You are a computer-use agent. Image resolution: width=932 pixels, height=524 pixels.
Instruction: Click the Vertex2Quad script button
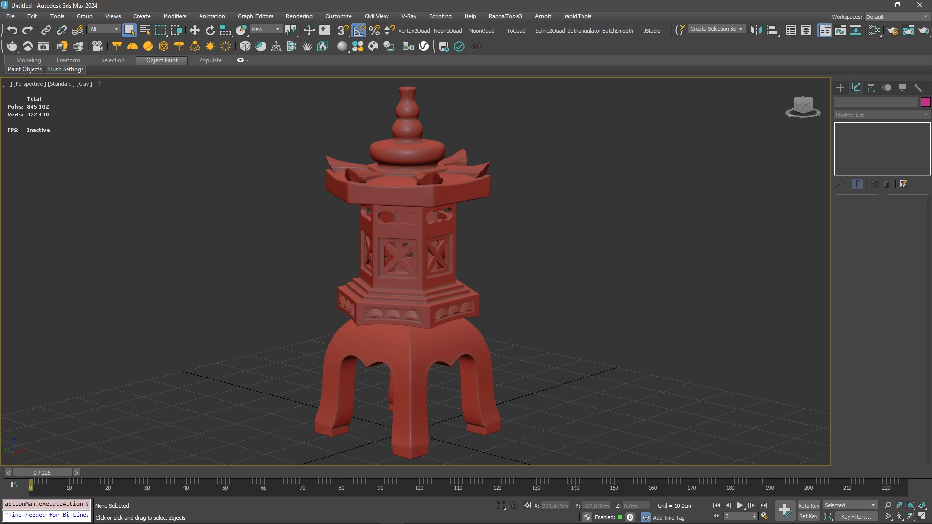click(x=414, y=30)
